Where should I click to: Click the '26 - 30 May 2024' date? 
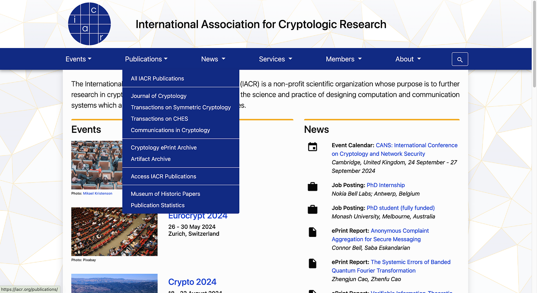point(192,227)
